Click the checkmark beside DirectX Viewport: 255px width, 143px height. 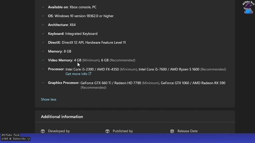point(43,43)
